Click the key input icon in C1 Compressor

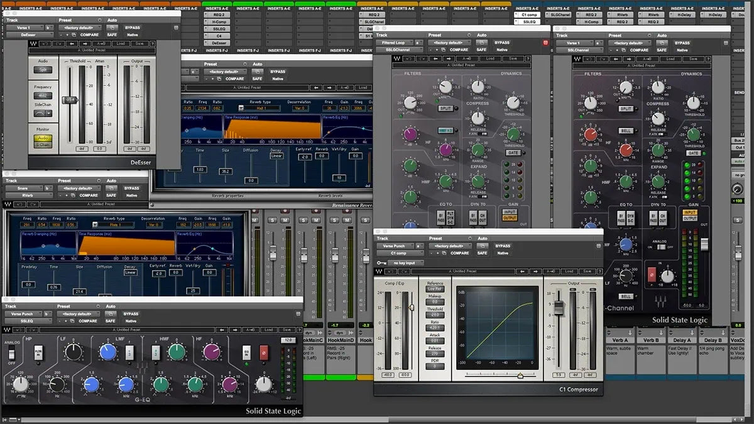coord(381,263)
